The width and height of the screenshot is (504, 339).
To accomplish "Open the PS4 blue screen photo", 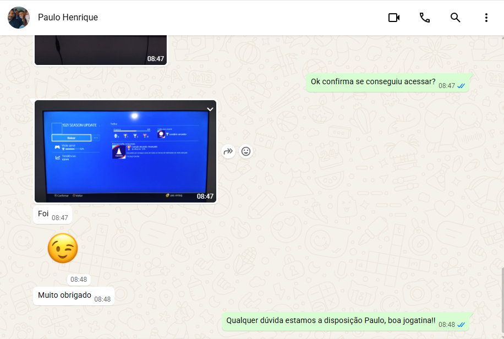I will tap(125, 151).
